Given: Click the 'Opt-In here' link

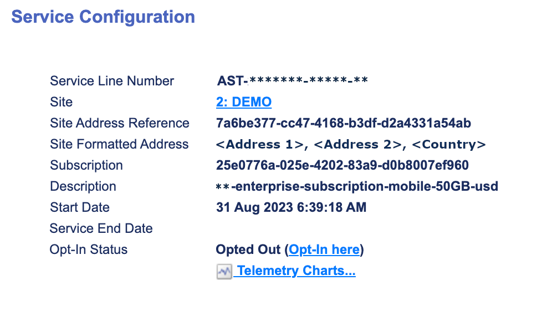Looking at the screenshot, I should click(324, 250).
